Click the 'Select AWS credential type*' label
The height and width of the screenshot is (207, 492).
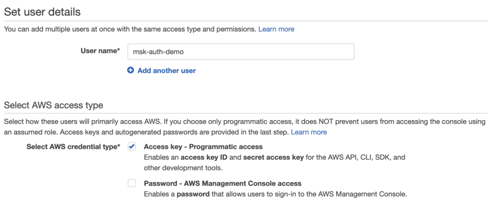(73, 146)
